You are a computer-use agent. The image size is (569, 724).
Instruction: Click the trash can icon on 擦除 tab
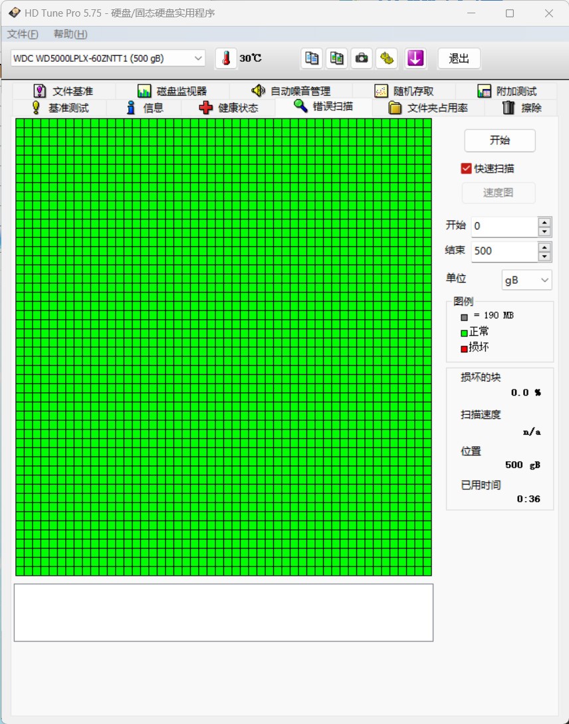tap(508, 108)
